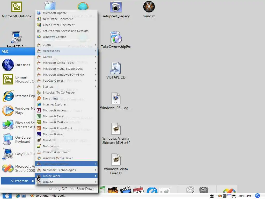Switch to Solution1 - Microsoft taskbar button
265x199 pixels.
click(48, 196)
